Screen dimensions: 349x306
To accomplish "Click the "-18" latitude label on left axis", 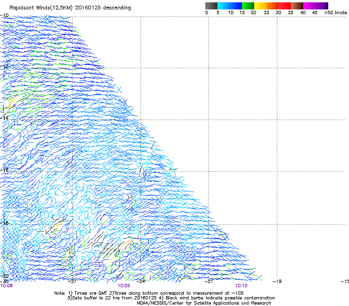I will point(4,223).
